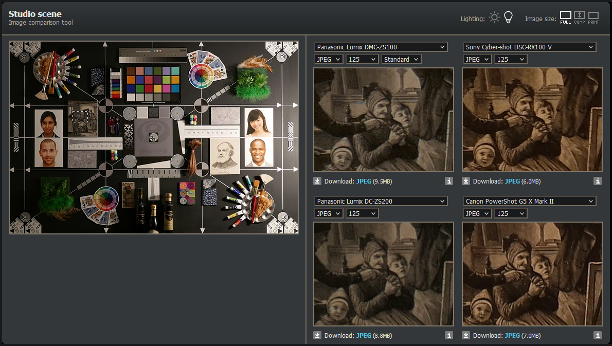Click download arrow icon for 7.0MB file

[x=466, y=335]
